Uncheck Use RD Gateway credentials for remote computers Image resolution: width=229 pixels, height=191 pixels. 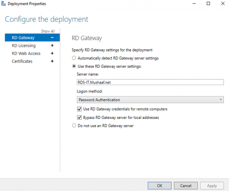coord(79,109)
